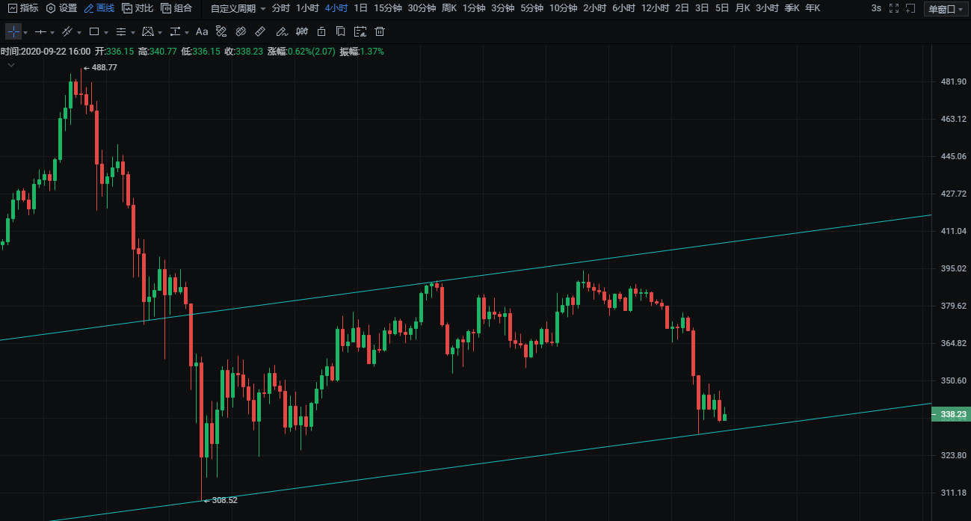This screenshot has width=971, height=521.
Task: Choose the Aa text annotation tool
Action: point(202,32)
